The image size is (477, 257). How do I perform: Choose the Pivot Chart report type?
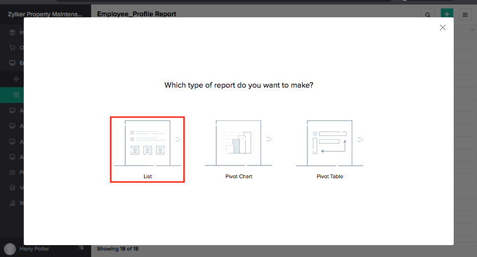(239, 150)
